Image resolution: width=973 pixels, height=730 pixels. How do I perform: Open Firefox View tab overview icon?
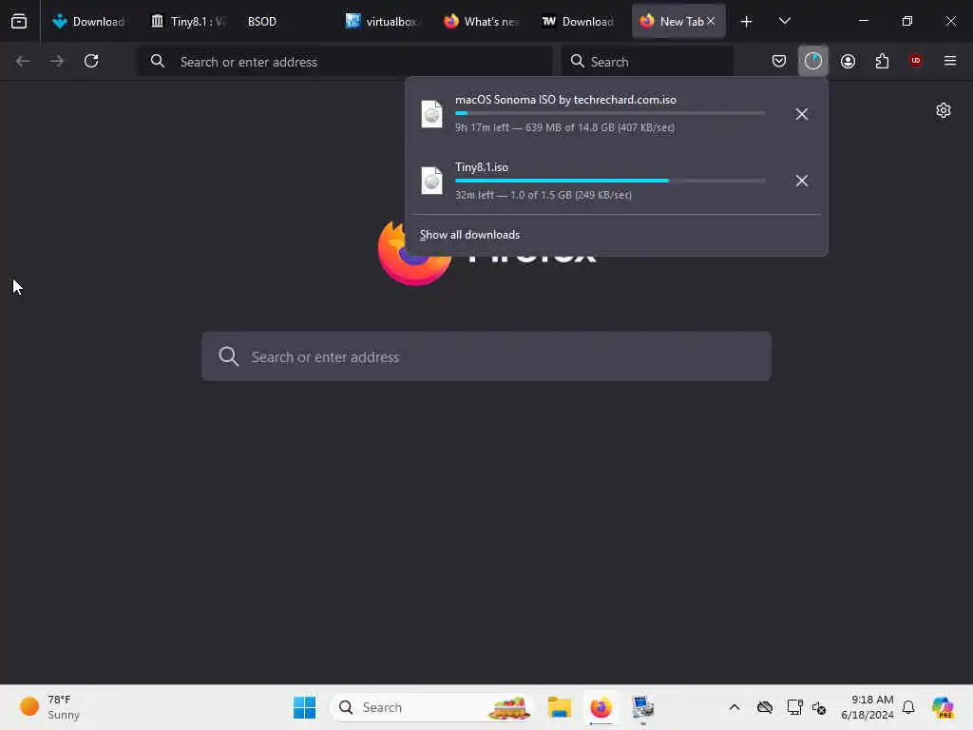pyautogui.click(x=19, y=21)
